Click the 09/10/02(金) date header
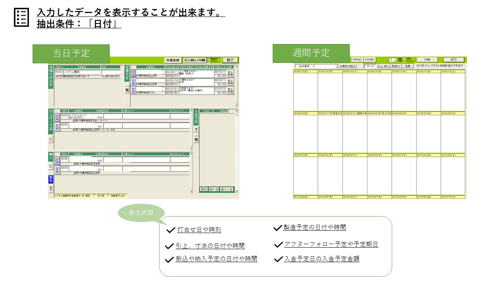The image size is (503, 283). click(428, 155)
